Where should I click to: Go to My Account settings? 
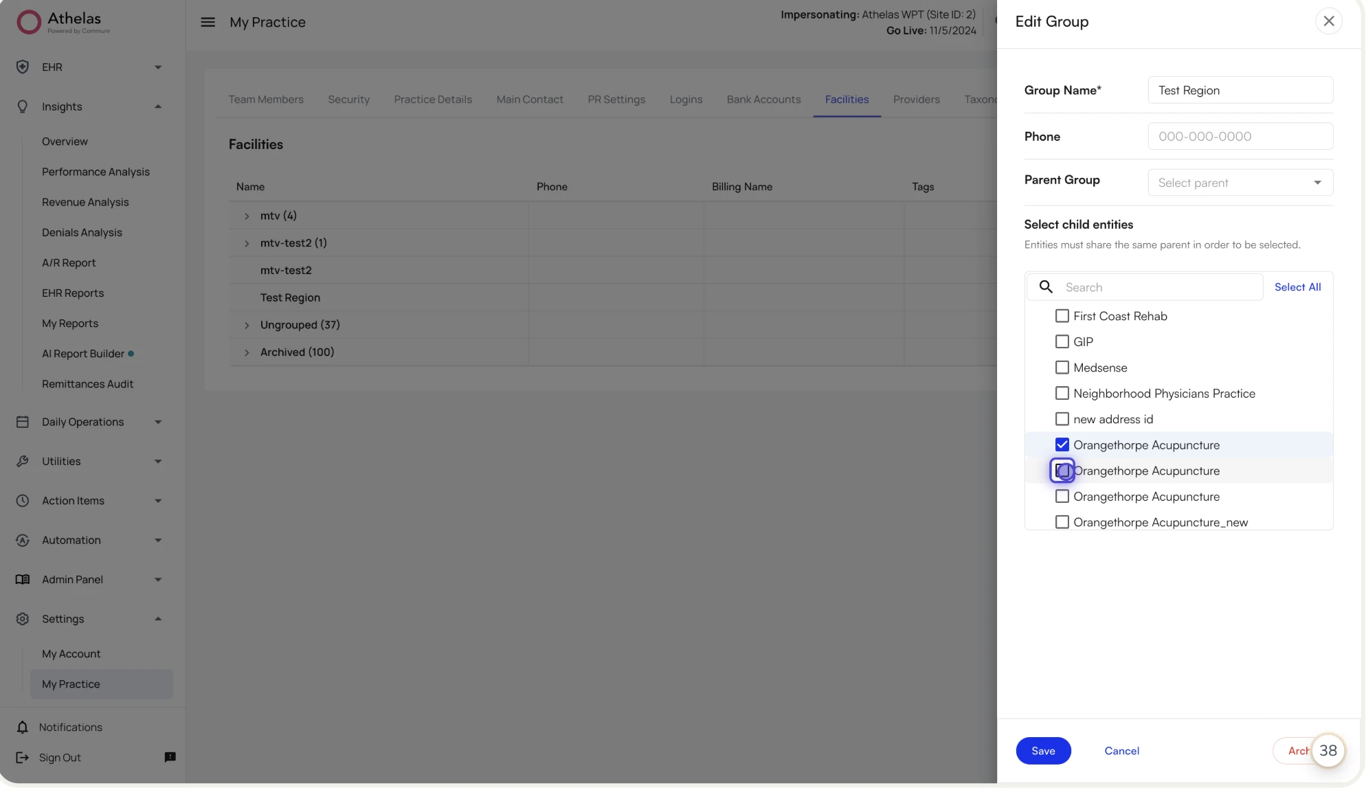[71, 654]
